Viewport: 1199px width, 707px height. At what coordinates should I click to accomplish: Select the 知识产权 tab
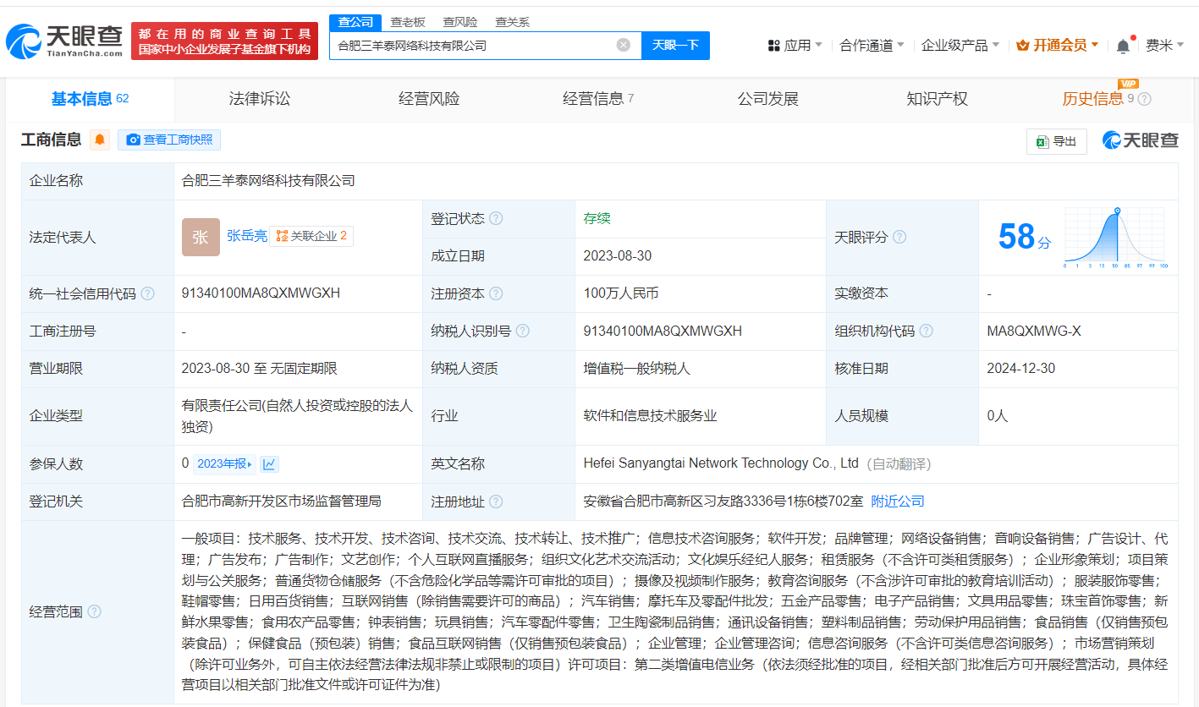[x=937, y=99]
